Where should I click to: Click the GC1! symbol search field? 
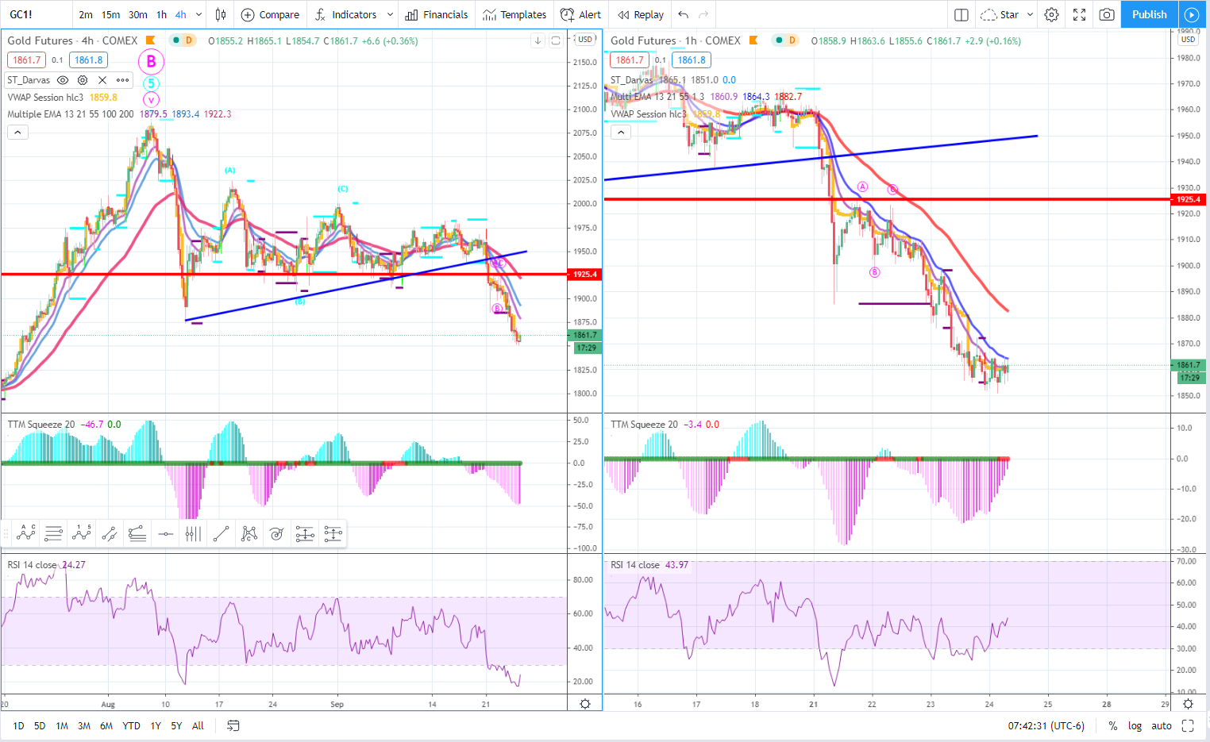pyautogui.click(x=36, y=14)
